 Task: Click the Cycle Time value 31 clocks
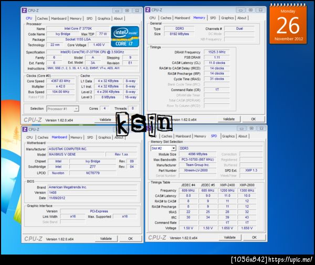pyautogui.click(x=217, y=79)
